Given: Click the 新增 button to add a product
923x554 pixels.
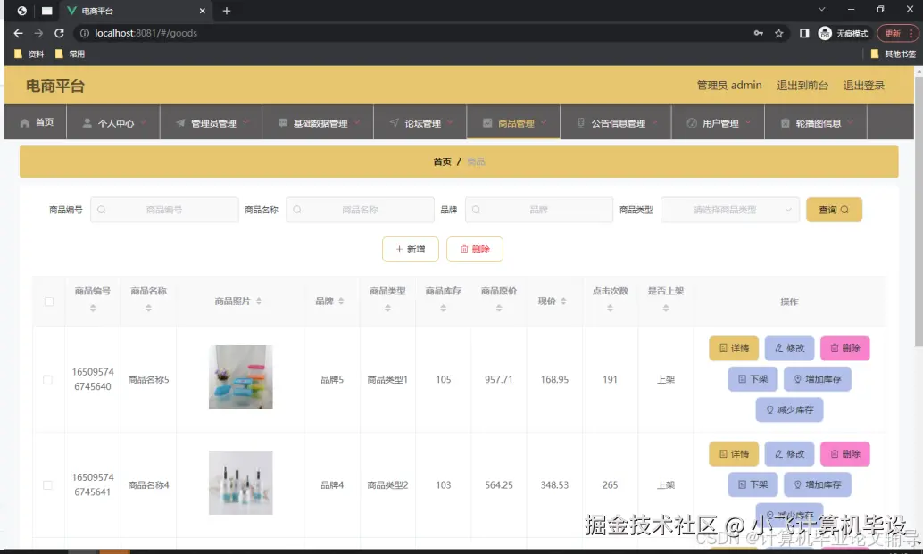Looking at the screenshot, I should point(410,250).
